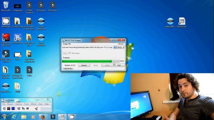Open CamStudio Help menu

(46, 104)
